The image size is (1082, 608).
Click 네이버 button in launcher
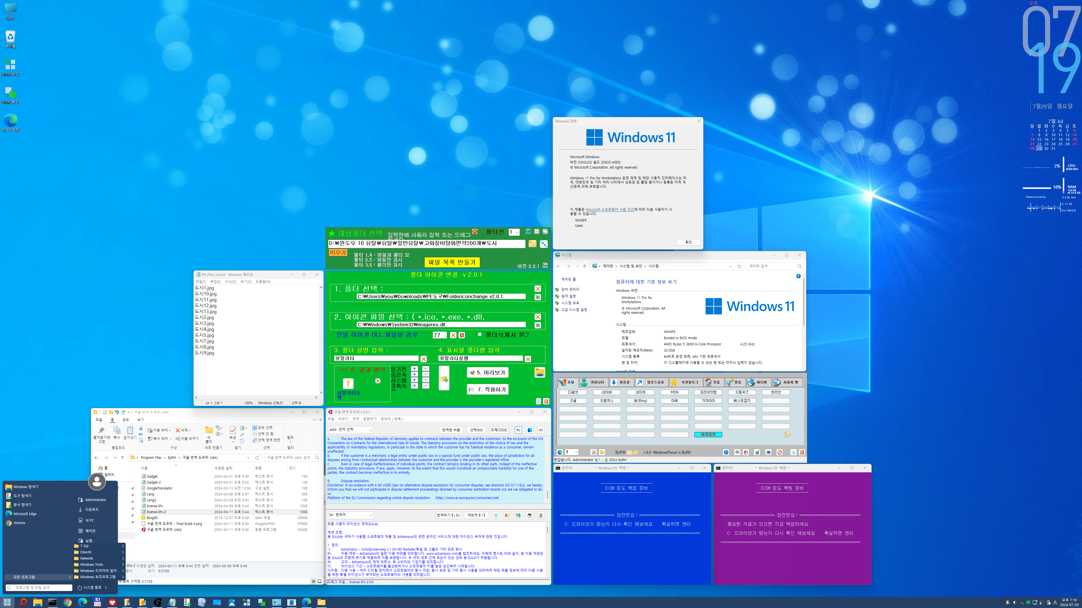[607, 392]
